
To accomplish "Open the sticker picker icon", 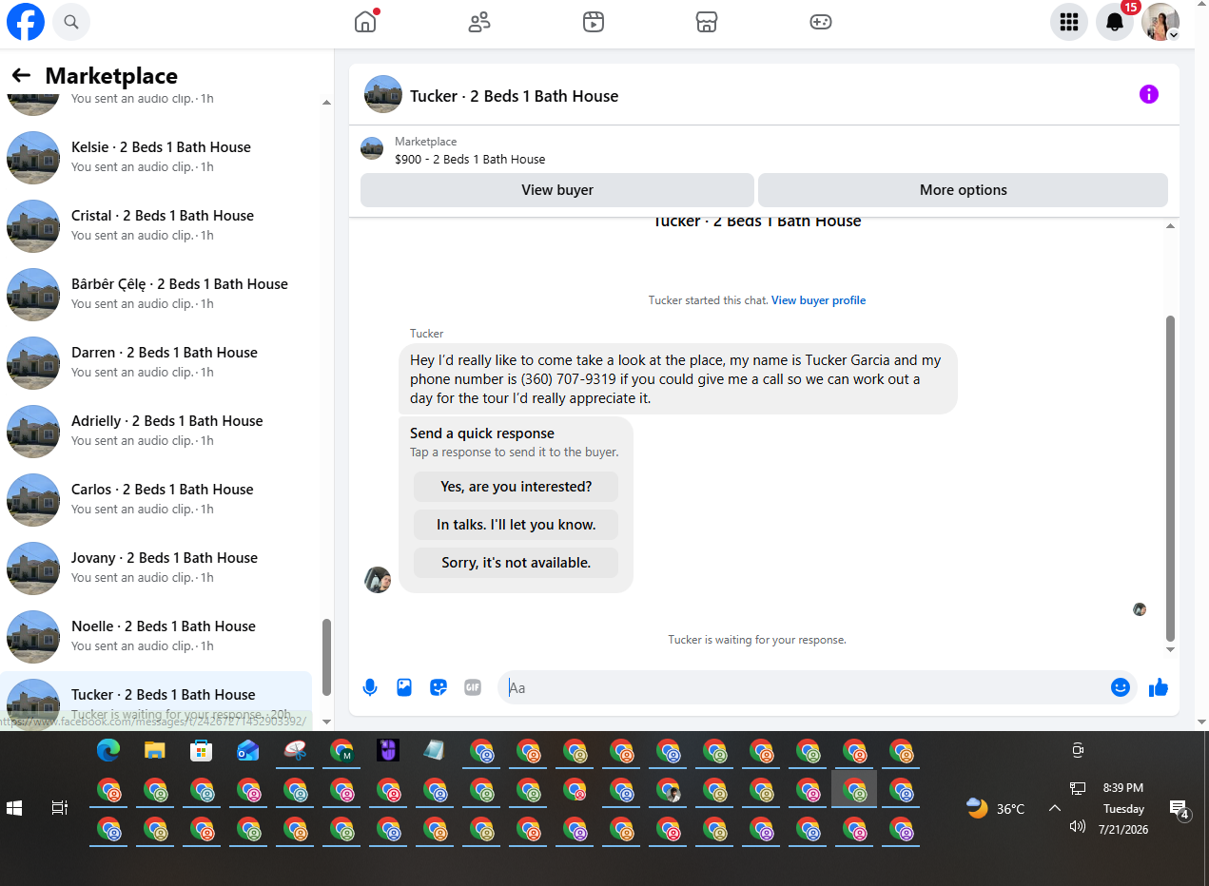I will coord(439,687).
